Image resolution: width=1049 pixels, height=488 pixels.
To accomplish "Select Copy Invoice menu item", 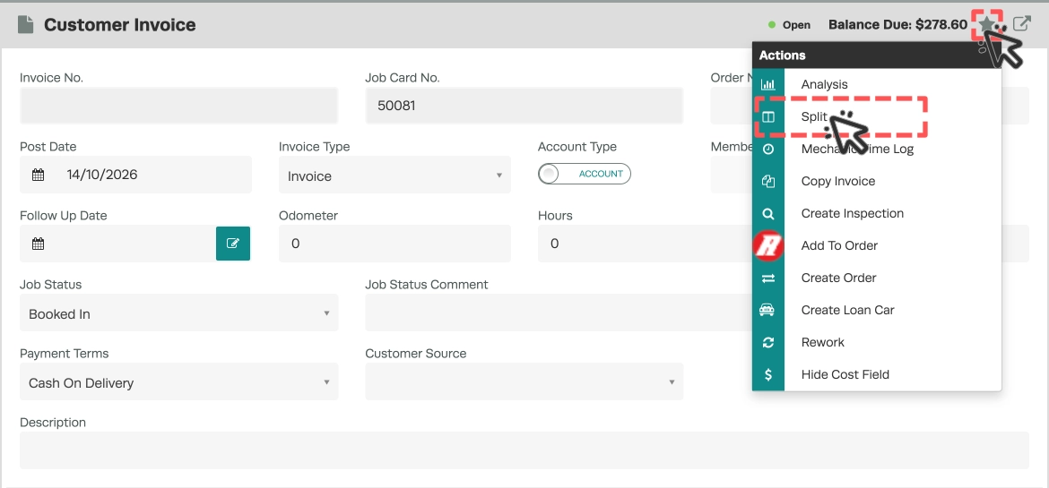I will (838, 181).
